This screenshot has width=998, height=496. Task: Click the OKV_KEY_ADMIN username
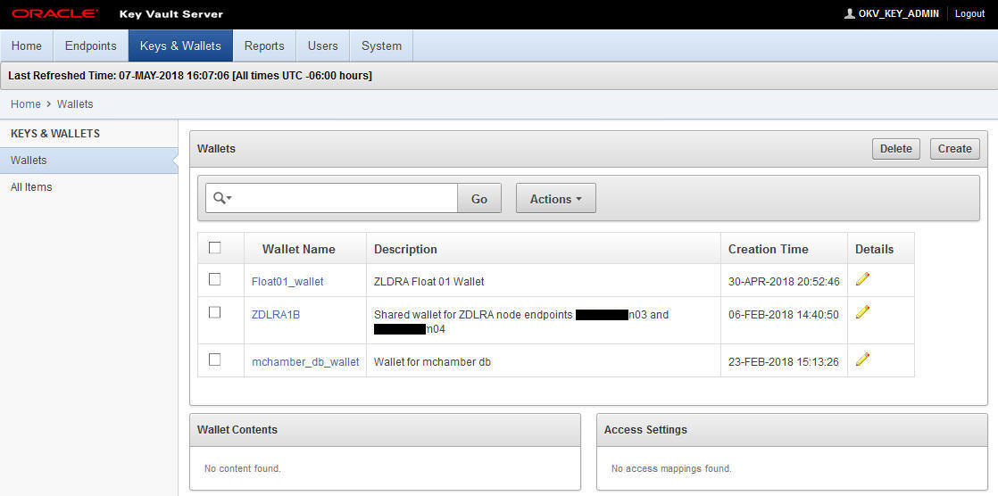coord(898,13)
